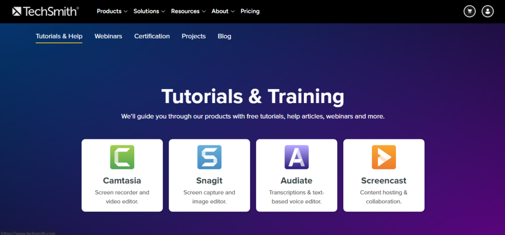
Task: Click the blue Snagit product icon
Action: pyautogui.click(x=209, y=157)
